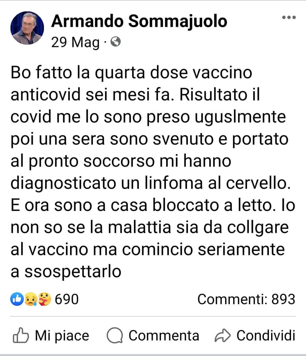
Task: Select the Commenta button
Action: click(153, 336)
